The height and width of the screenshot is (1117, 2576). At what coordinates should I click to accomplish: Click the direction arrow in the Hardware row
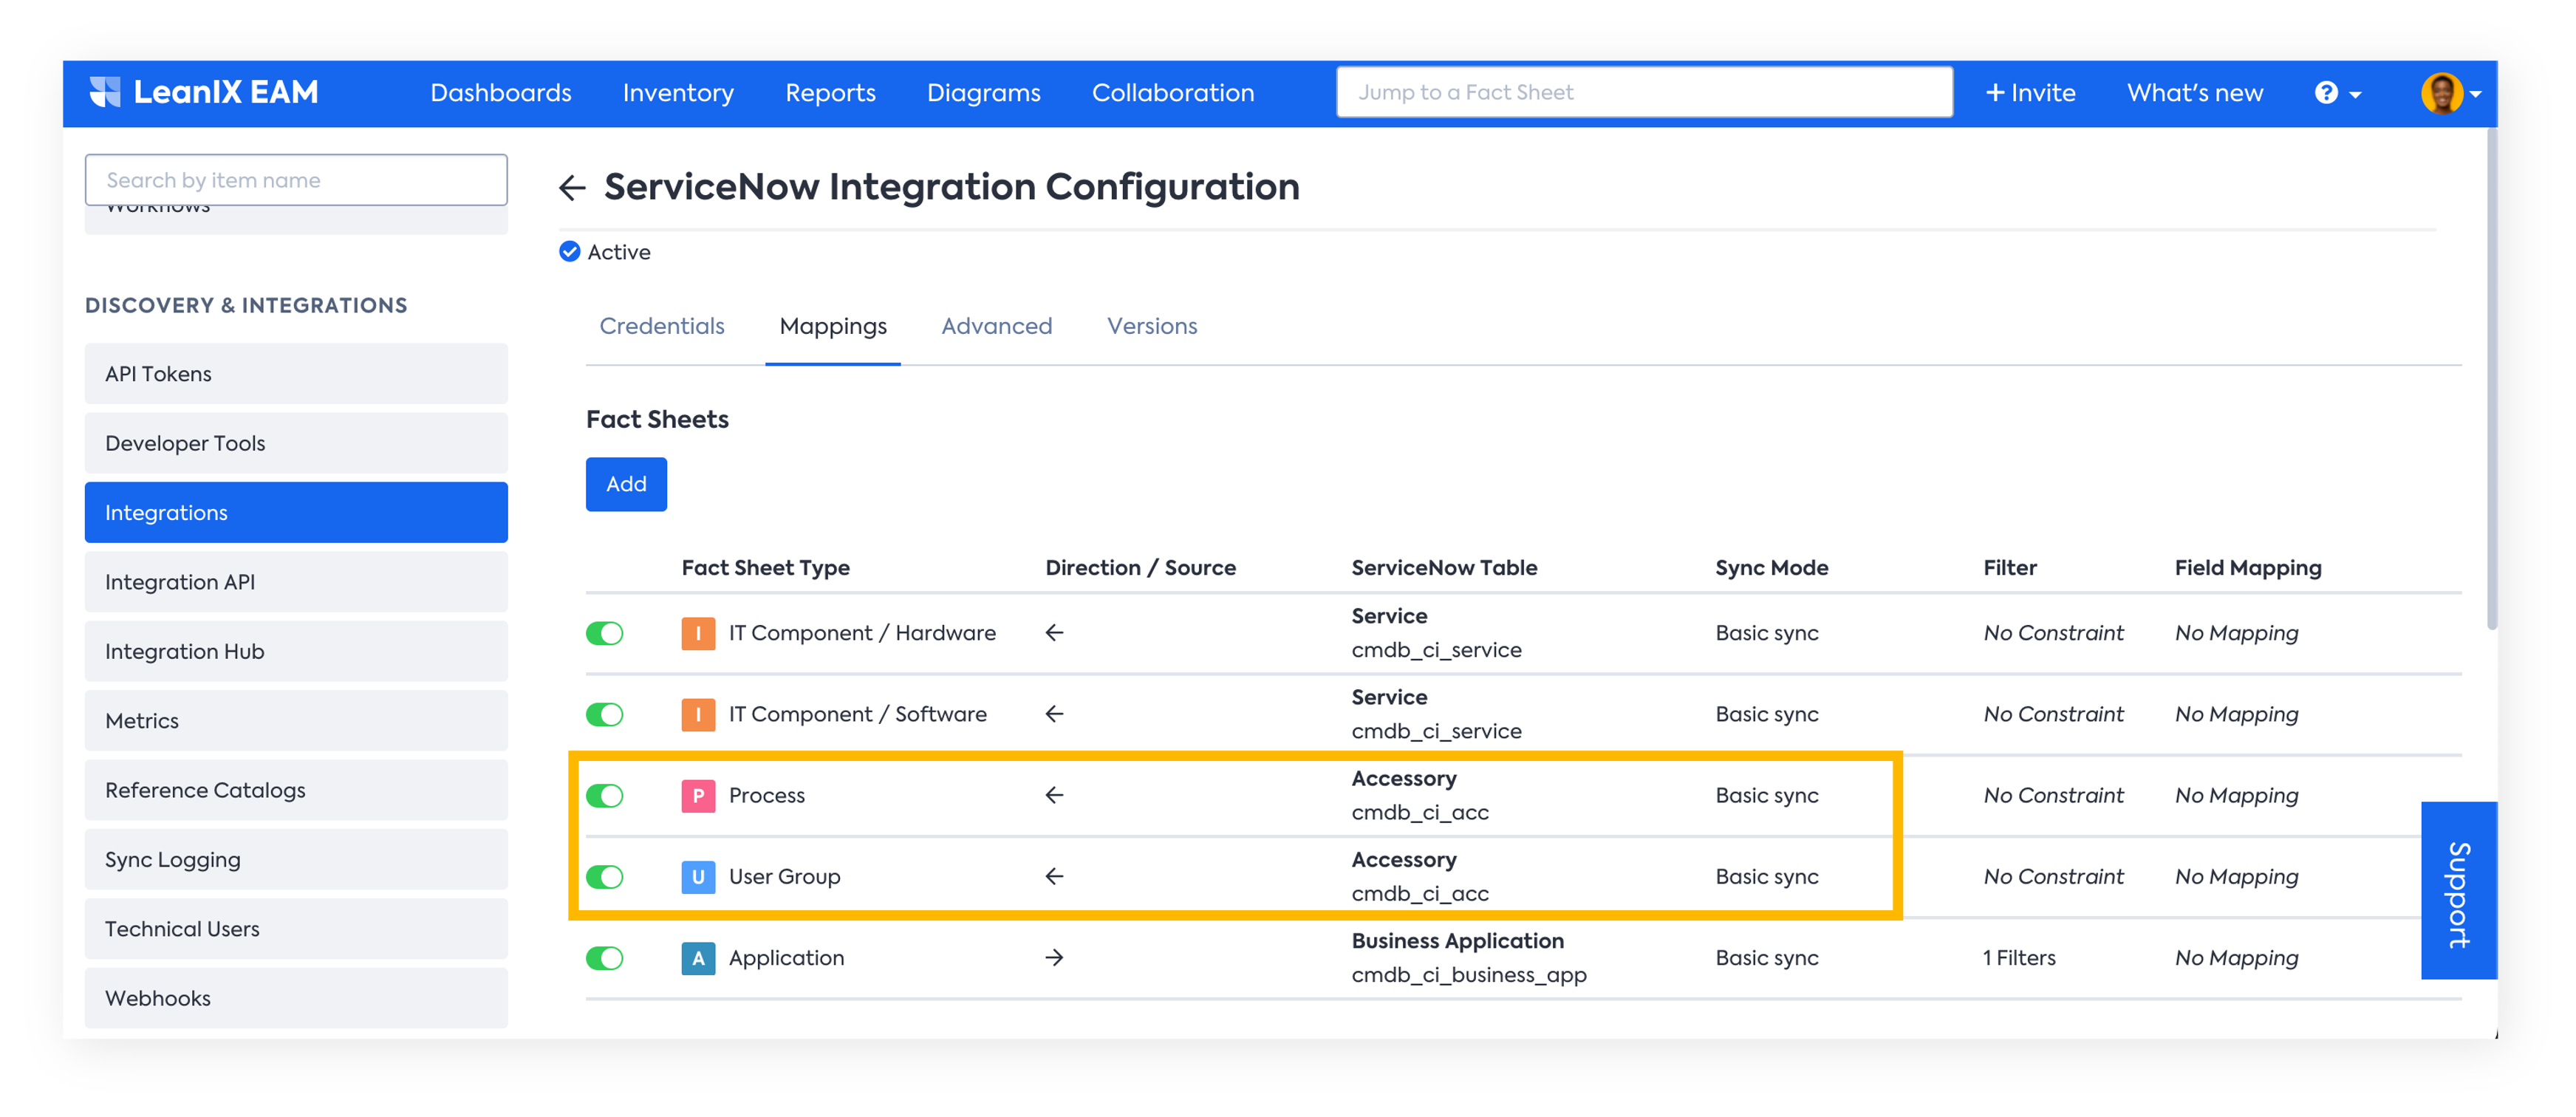coord(1054,632)
